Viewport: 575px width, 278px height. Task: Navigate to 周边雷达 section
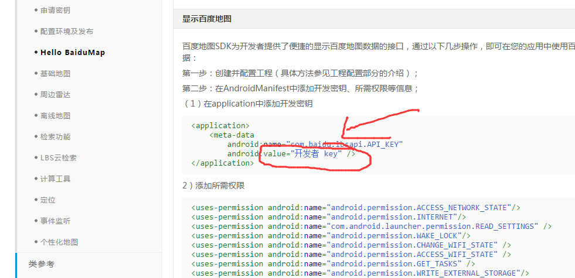(55, 95)
